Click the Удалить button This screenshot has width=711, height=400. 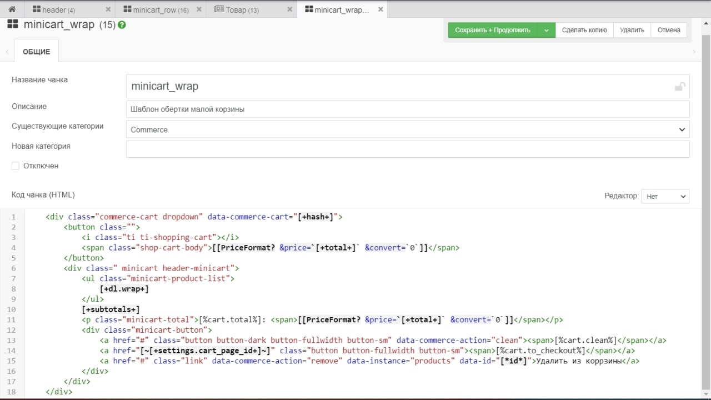pos(632,30)
